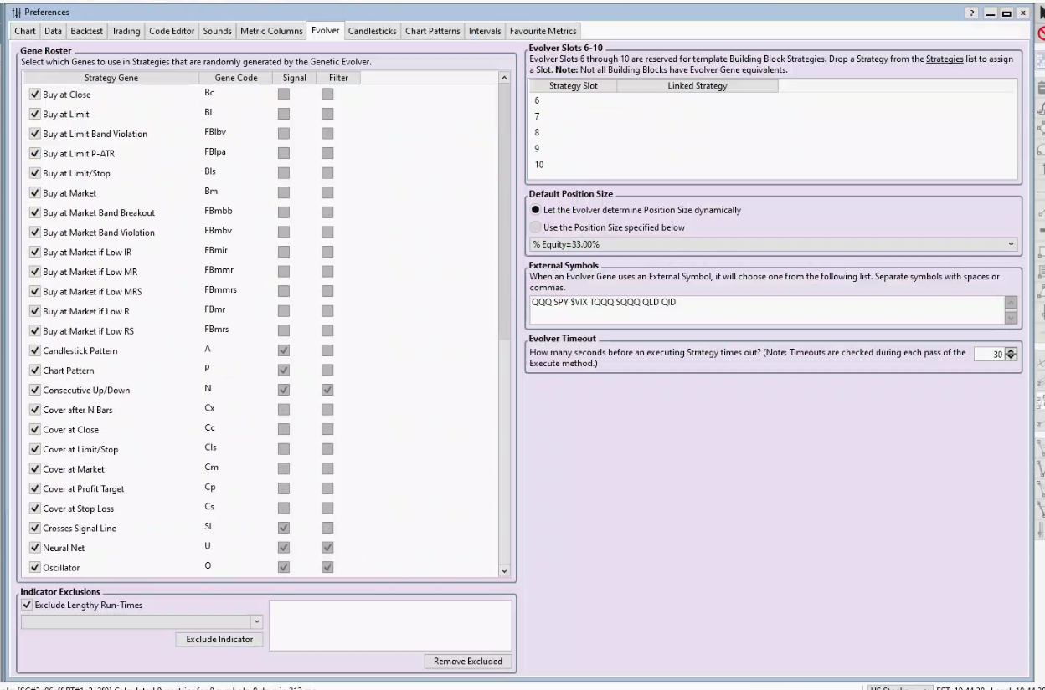Uncheck the Buy at Close gene

[34, 95]
